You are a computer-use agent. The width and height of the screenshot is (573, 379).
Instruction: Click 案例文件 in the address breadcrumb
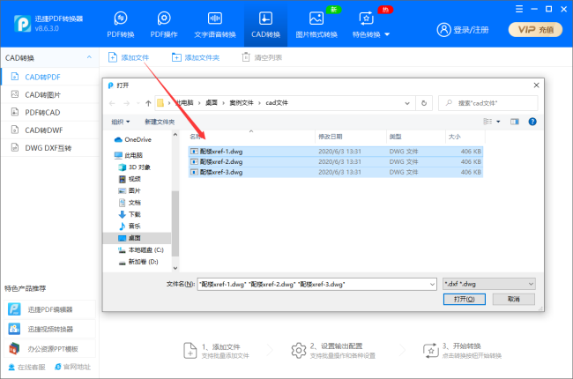coord(242,103)
